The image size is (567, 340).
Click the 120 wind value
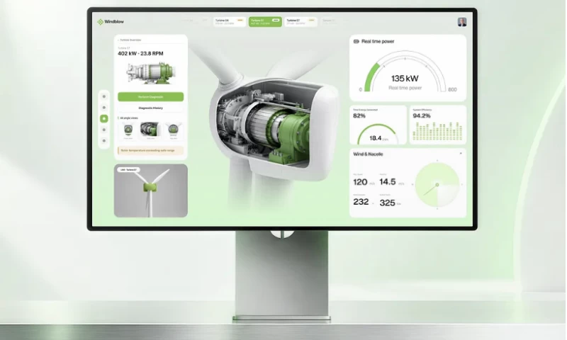pos(360,182)
